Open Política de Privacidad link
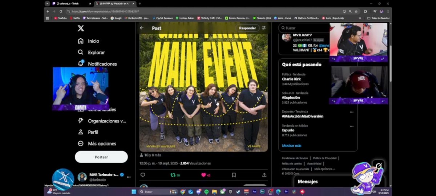This screenshot has height=196, width=436. [x=324, y=158]
